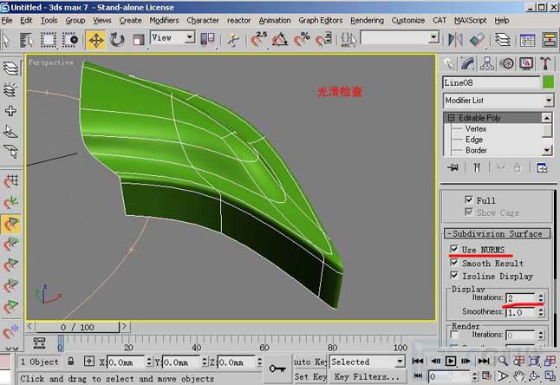The width and height of the screenshot is (560, 385).
Task: Open the Layer Manager icon
Action: (x=503, y=40)
